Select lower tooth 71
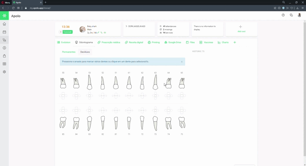This screenshot has width=306, height=166. point(129,123)
